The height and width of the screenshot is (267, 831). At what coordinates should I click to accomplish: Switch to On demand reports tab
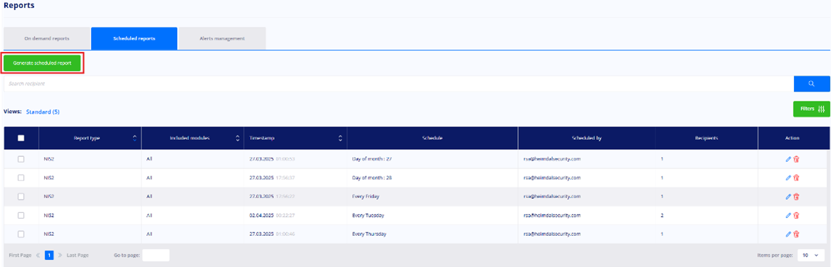[x=47, y=38]
